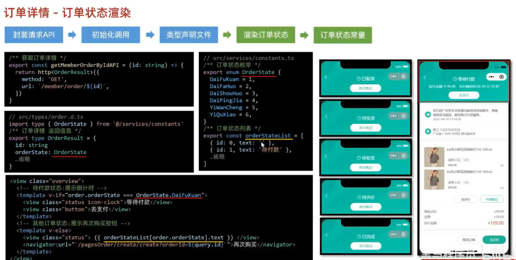Tap the 申请售后 button
The height and width of the screenshot is (260, 516).
(492, 199)
